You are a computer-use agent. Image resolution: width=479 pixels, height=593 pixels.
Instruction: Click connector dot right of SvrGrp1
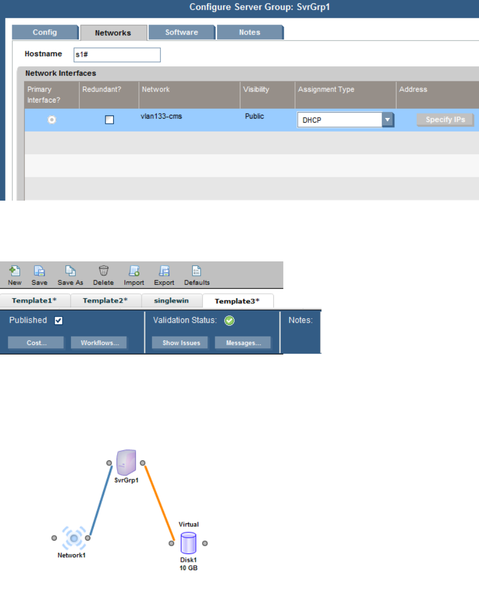[x=143, y=463]
